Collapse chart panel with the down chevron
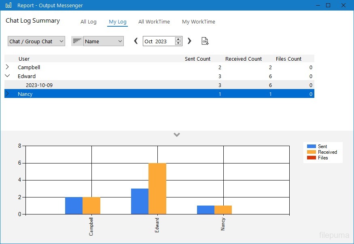Image resolution: width=354 pixels, height=244 pixels. click(x=176, y=135)
